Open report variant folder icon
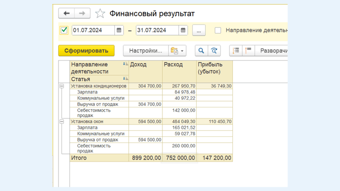This screenshot has width=340, height=191. click(174, 51)
